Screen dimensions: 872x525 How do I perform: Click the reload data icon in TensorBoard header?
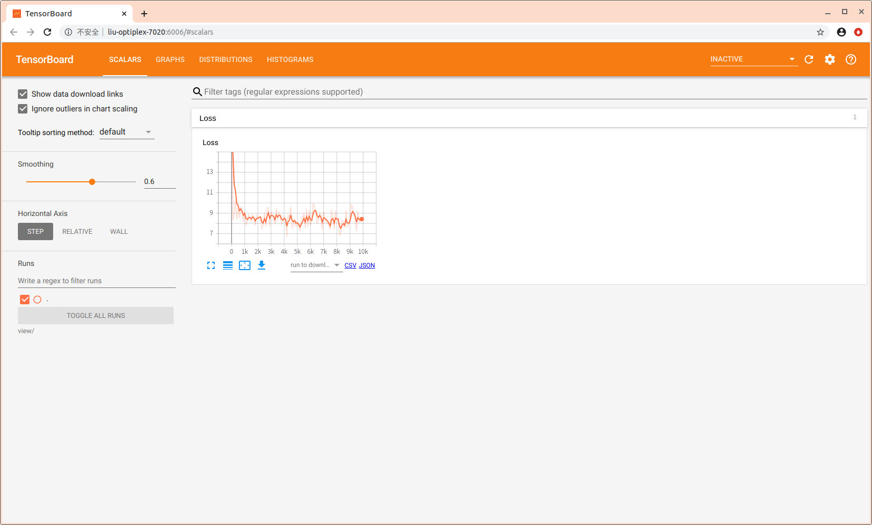[809, 59]
